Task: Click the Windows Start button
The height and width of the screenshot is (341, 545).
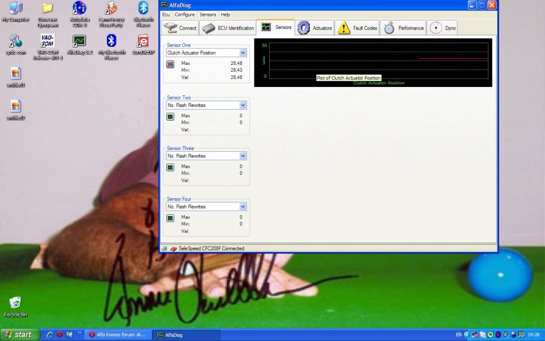Action: point(20,335)
